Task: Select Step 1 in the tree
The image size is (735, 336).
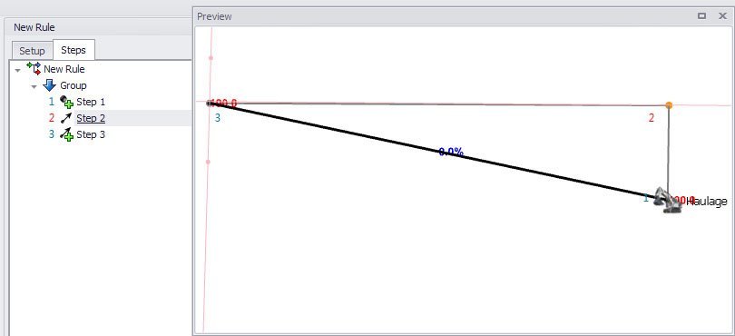Action: [x=91, y=102]
